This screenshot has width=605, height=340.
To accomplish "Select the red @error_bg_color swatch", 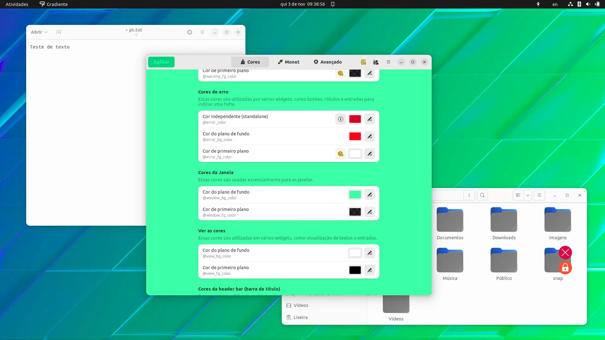I will [x=355, y=136].
